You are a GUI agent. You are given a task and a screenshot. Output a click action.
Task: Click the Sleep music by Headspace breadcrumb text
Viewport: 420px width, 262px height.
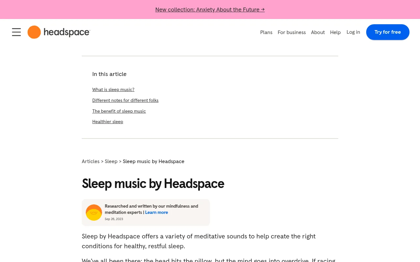154,161
